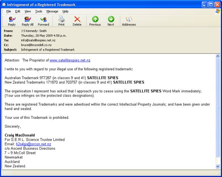
Task: Follow the www.satellitespies.net.nz link
Action: 70,60
